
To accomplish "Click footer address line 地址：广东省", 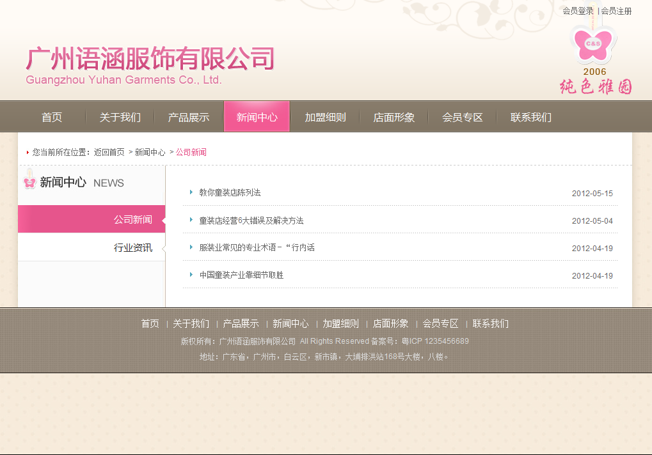I will [x=324, y=357].
